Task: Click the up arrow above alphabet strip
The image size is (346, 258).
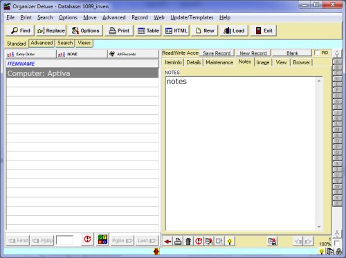Action: click(337, 54)
